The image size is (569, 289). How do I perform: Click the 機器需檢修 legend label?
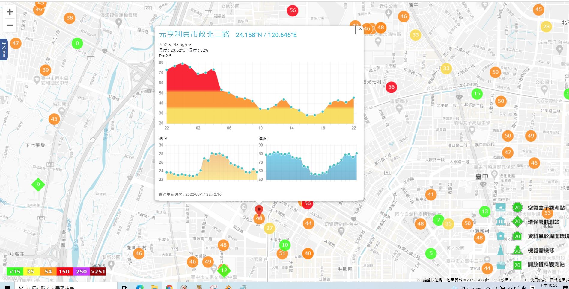(x=541, y=250)
